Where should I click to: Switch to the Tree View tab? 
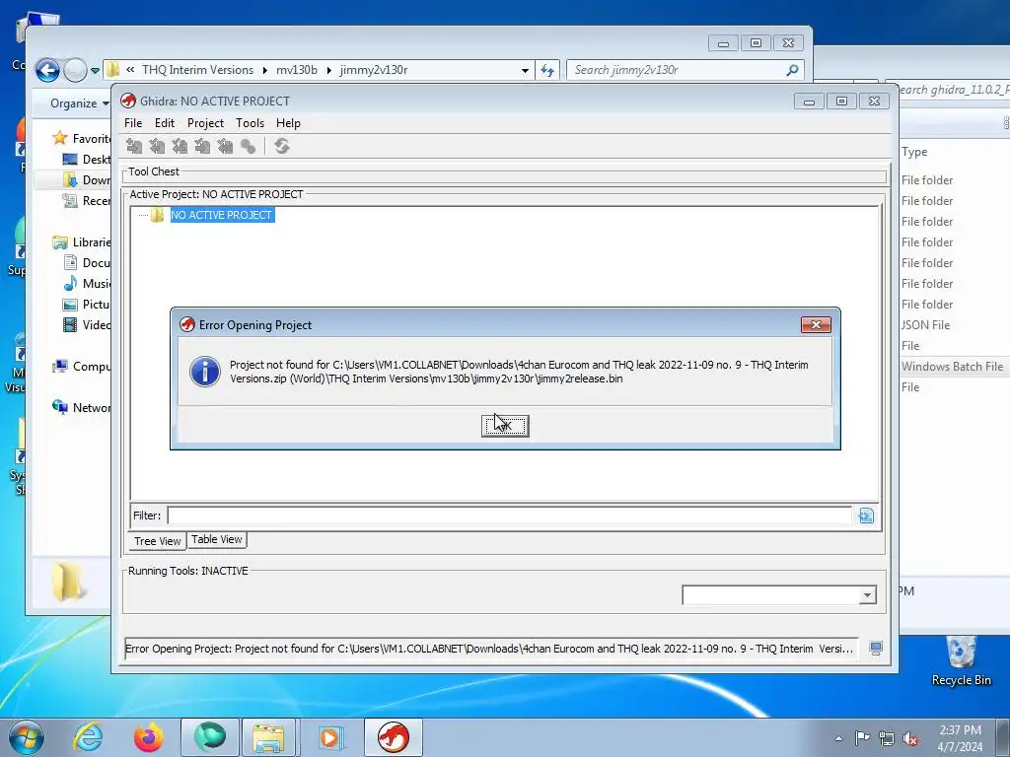point(157,541)
